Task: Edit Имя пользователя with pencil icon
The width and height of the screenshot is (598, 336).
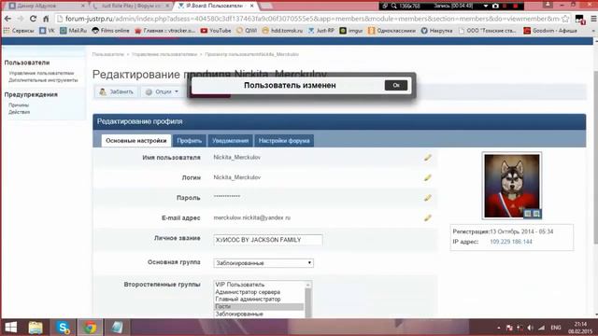Action: point(428,158)
